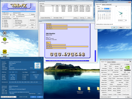
Task: Dismiss the UMark Results window
Action: click(89, 18)
